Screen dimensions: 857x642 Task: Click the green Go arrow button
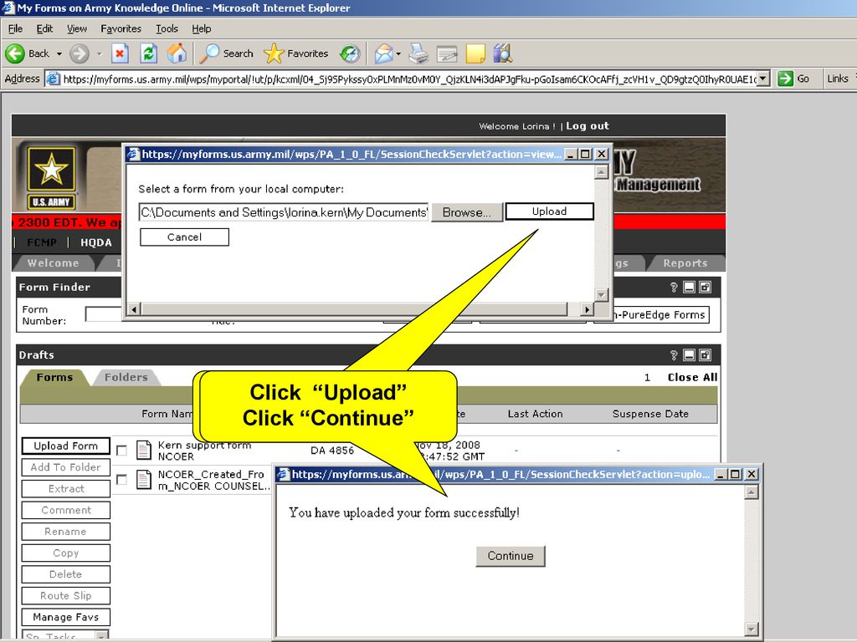(785, 79)
